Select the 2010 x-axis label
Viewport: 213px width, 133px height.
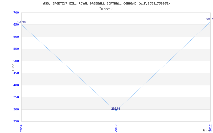(116, 128)
